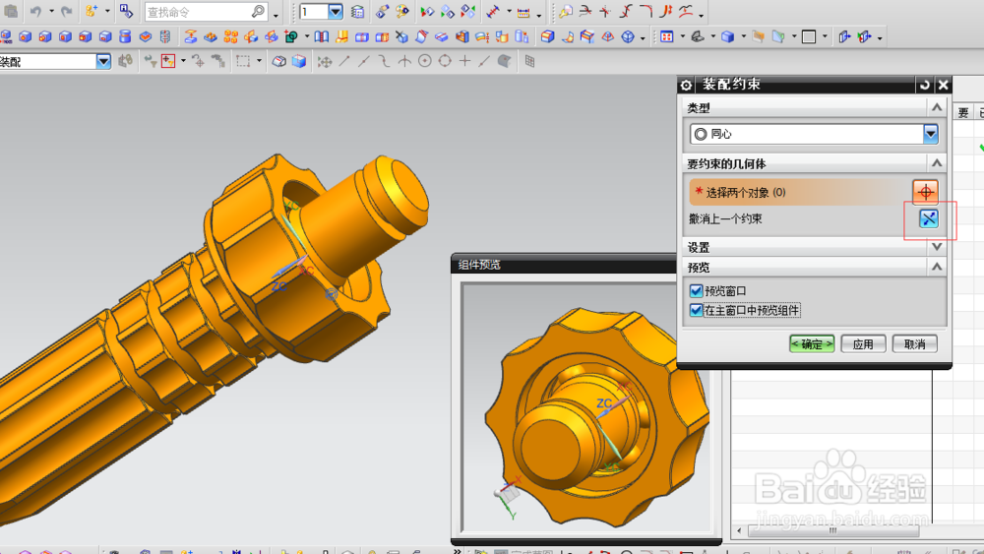
Task: Click the cylinder feature icon
Action: tap(126, 37)
